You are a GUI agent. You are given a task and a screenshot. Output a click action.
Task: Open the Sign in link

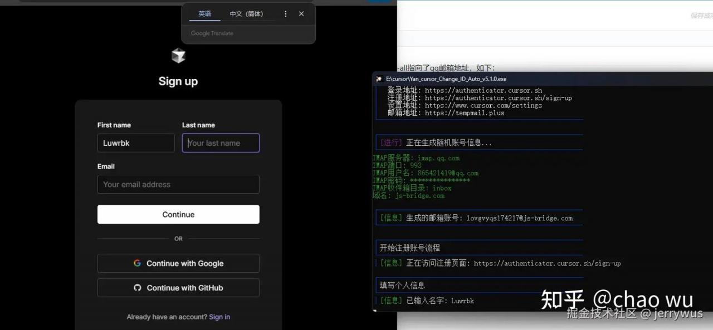(x=219, y=317)
